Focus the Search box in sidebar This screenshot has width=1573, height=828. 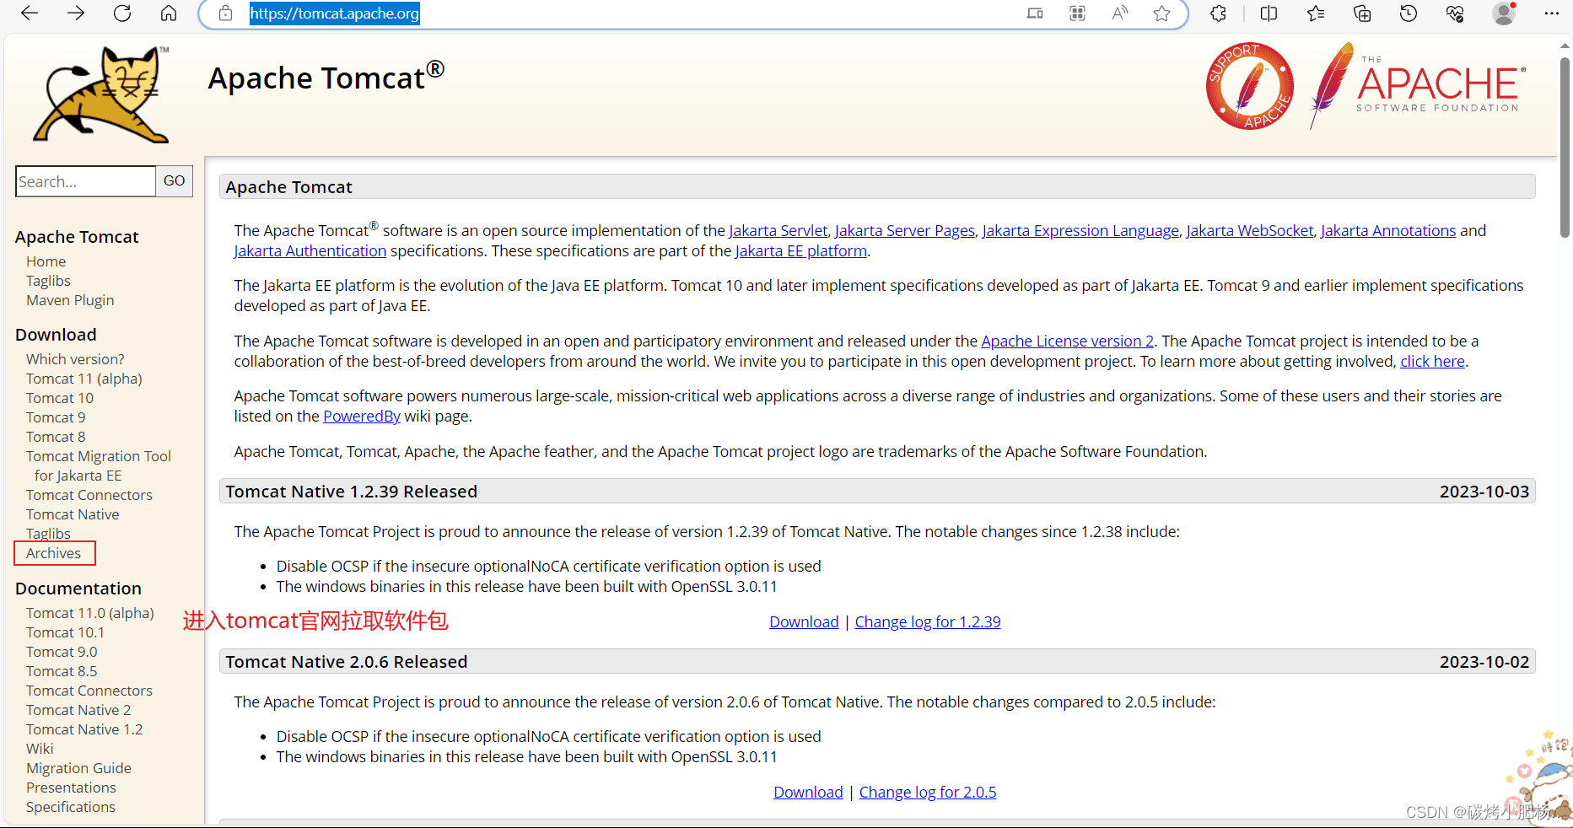click(x=86, y=181)
